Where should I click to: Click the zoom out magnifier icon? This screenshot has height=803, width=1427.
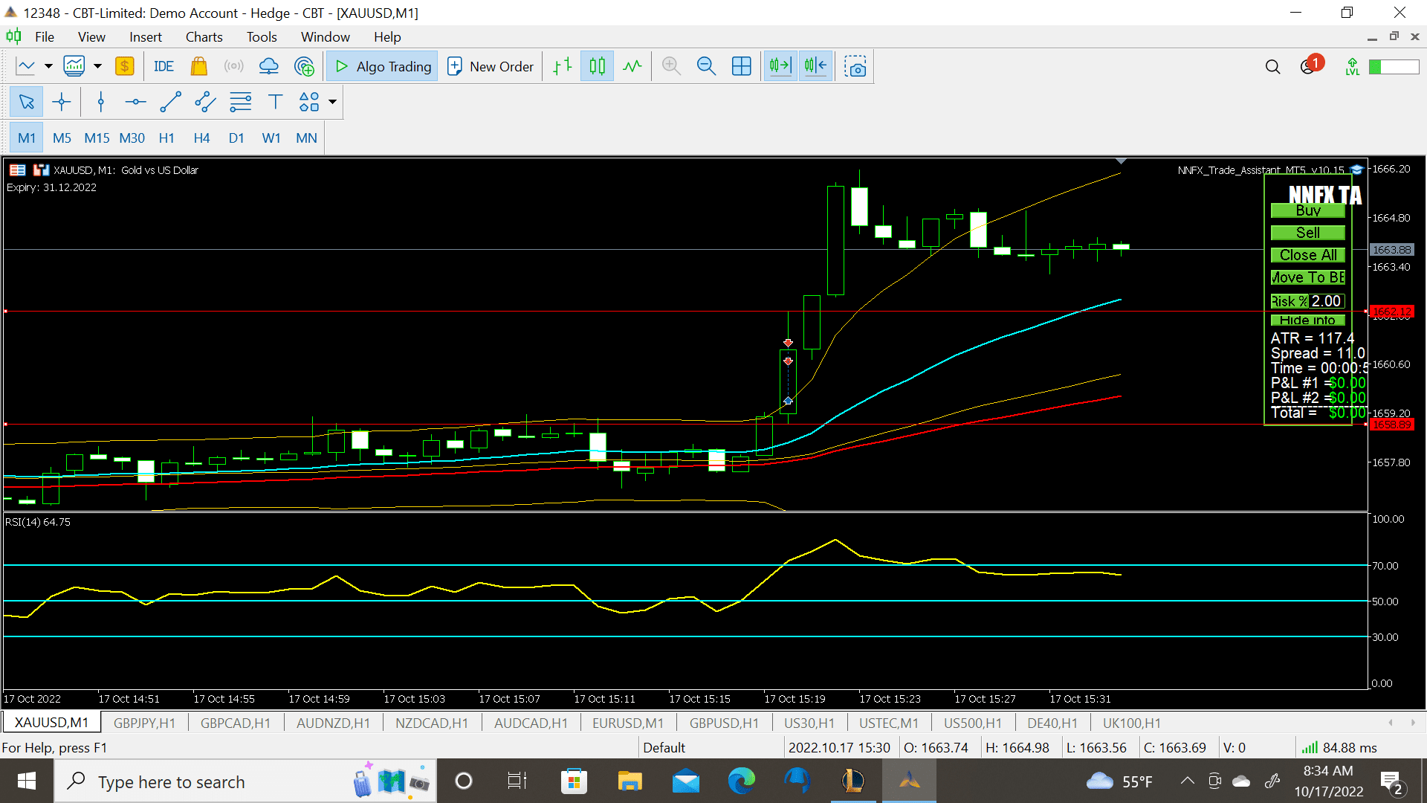[705, 66]
